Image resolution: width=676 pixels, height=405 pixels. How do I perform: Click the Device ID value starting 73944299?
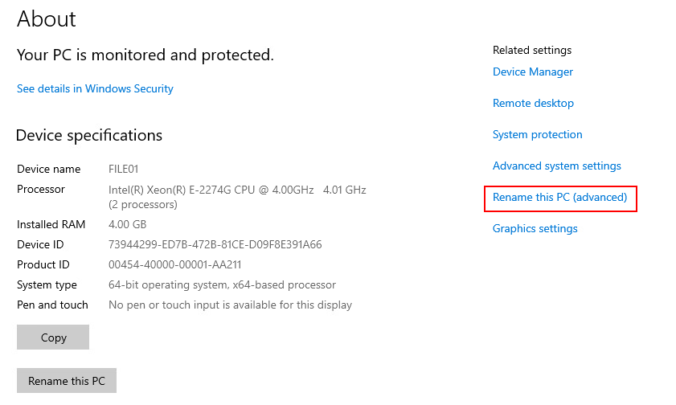215,245
